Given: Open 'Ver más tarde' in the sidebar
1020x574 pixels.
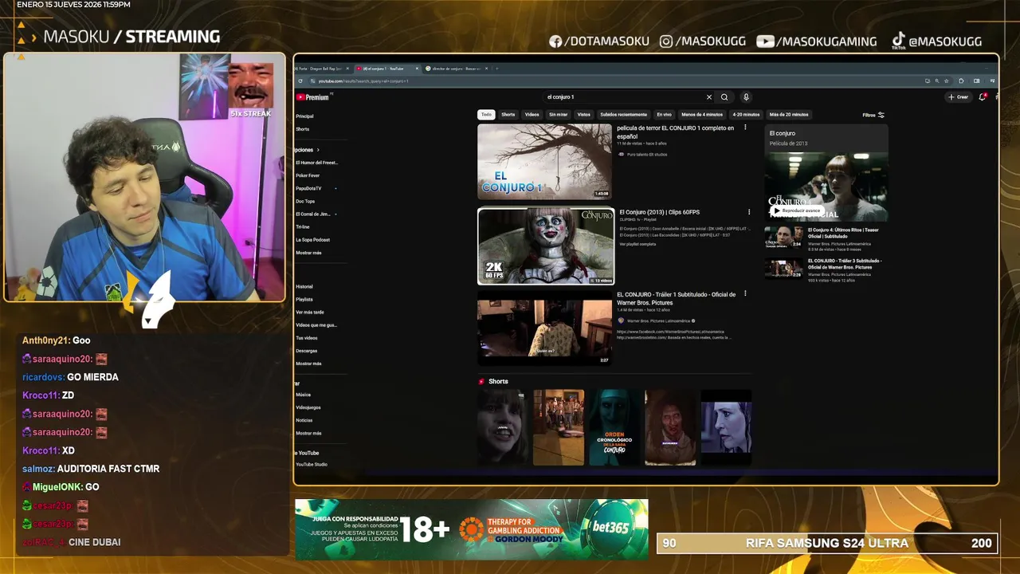Looking at the screenshot, I should (310, 312).
